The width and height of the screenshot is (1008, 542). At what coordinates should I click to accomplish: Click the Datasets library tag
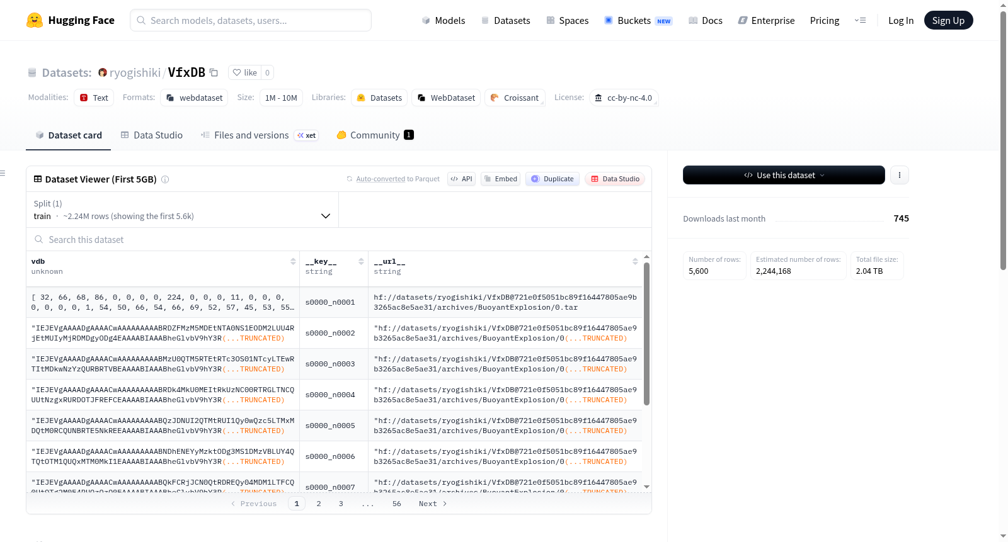[x=379, y=98]
